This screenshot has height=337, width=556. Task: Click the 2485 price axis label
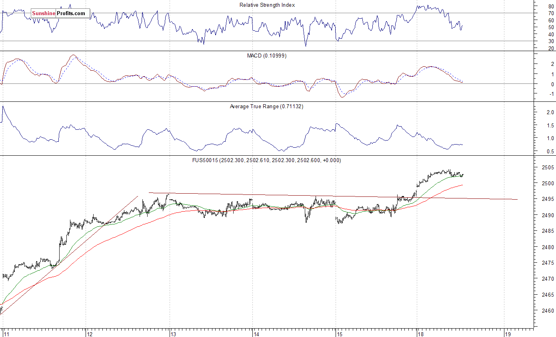(547, 231)
